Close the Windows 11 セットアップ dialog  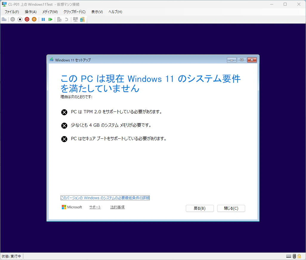[252, 60]
